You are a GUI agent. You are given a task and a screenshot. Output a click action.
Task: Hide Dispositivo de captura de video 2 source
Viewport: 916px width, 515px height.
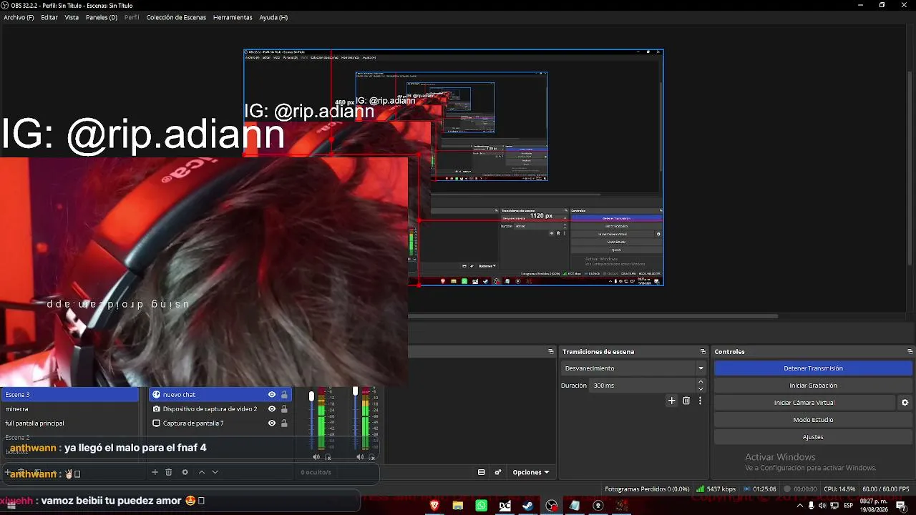click(x=272, y=409)
